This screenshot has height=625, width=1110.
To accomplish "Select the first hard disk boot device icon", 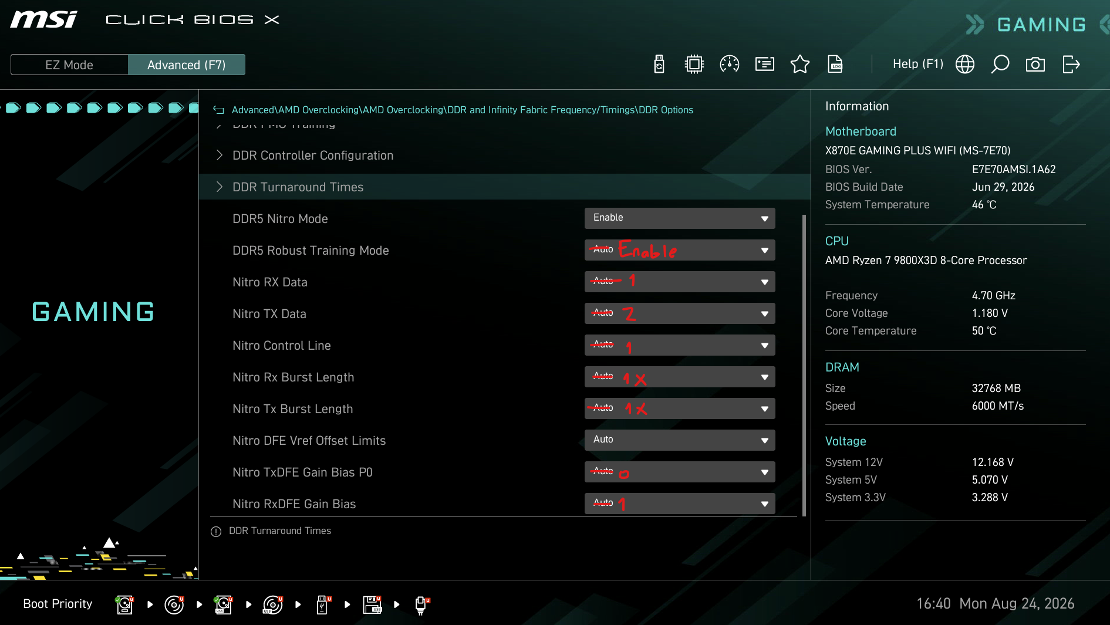I will point(124,604).
